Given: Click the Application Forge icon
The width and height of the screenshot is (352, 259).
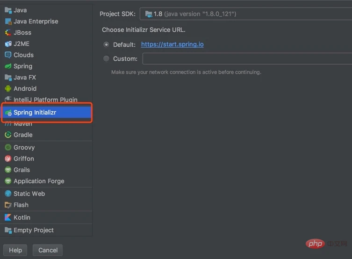Looking at the screenshot, I should click(x=8, y=181).
